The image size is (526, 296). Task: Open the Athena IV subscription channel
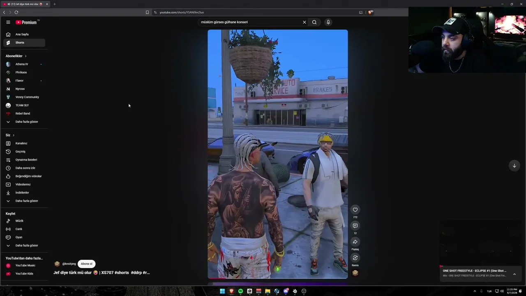coord(24,64)
